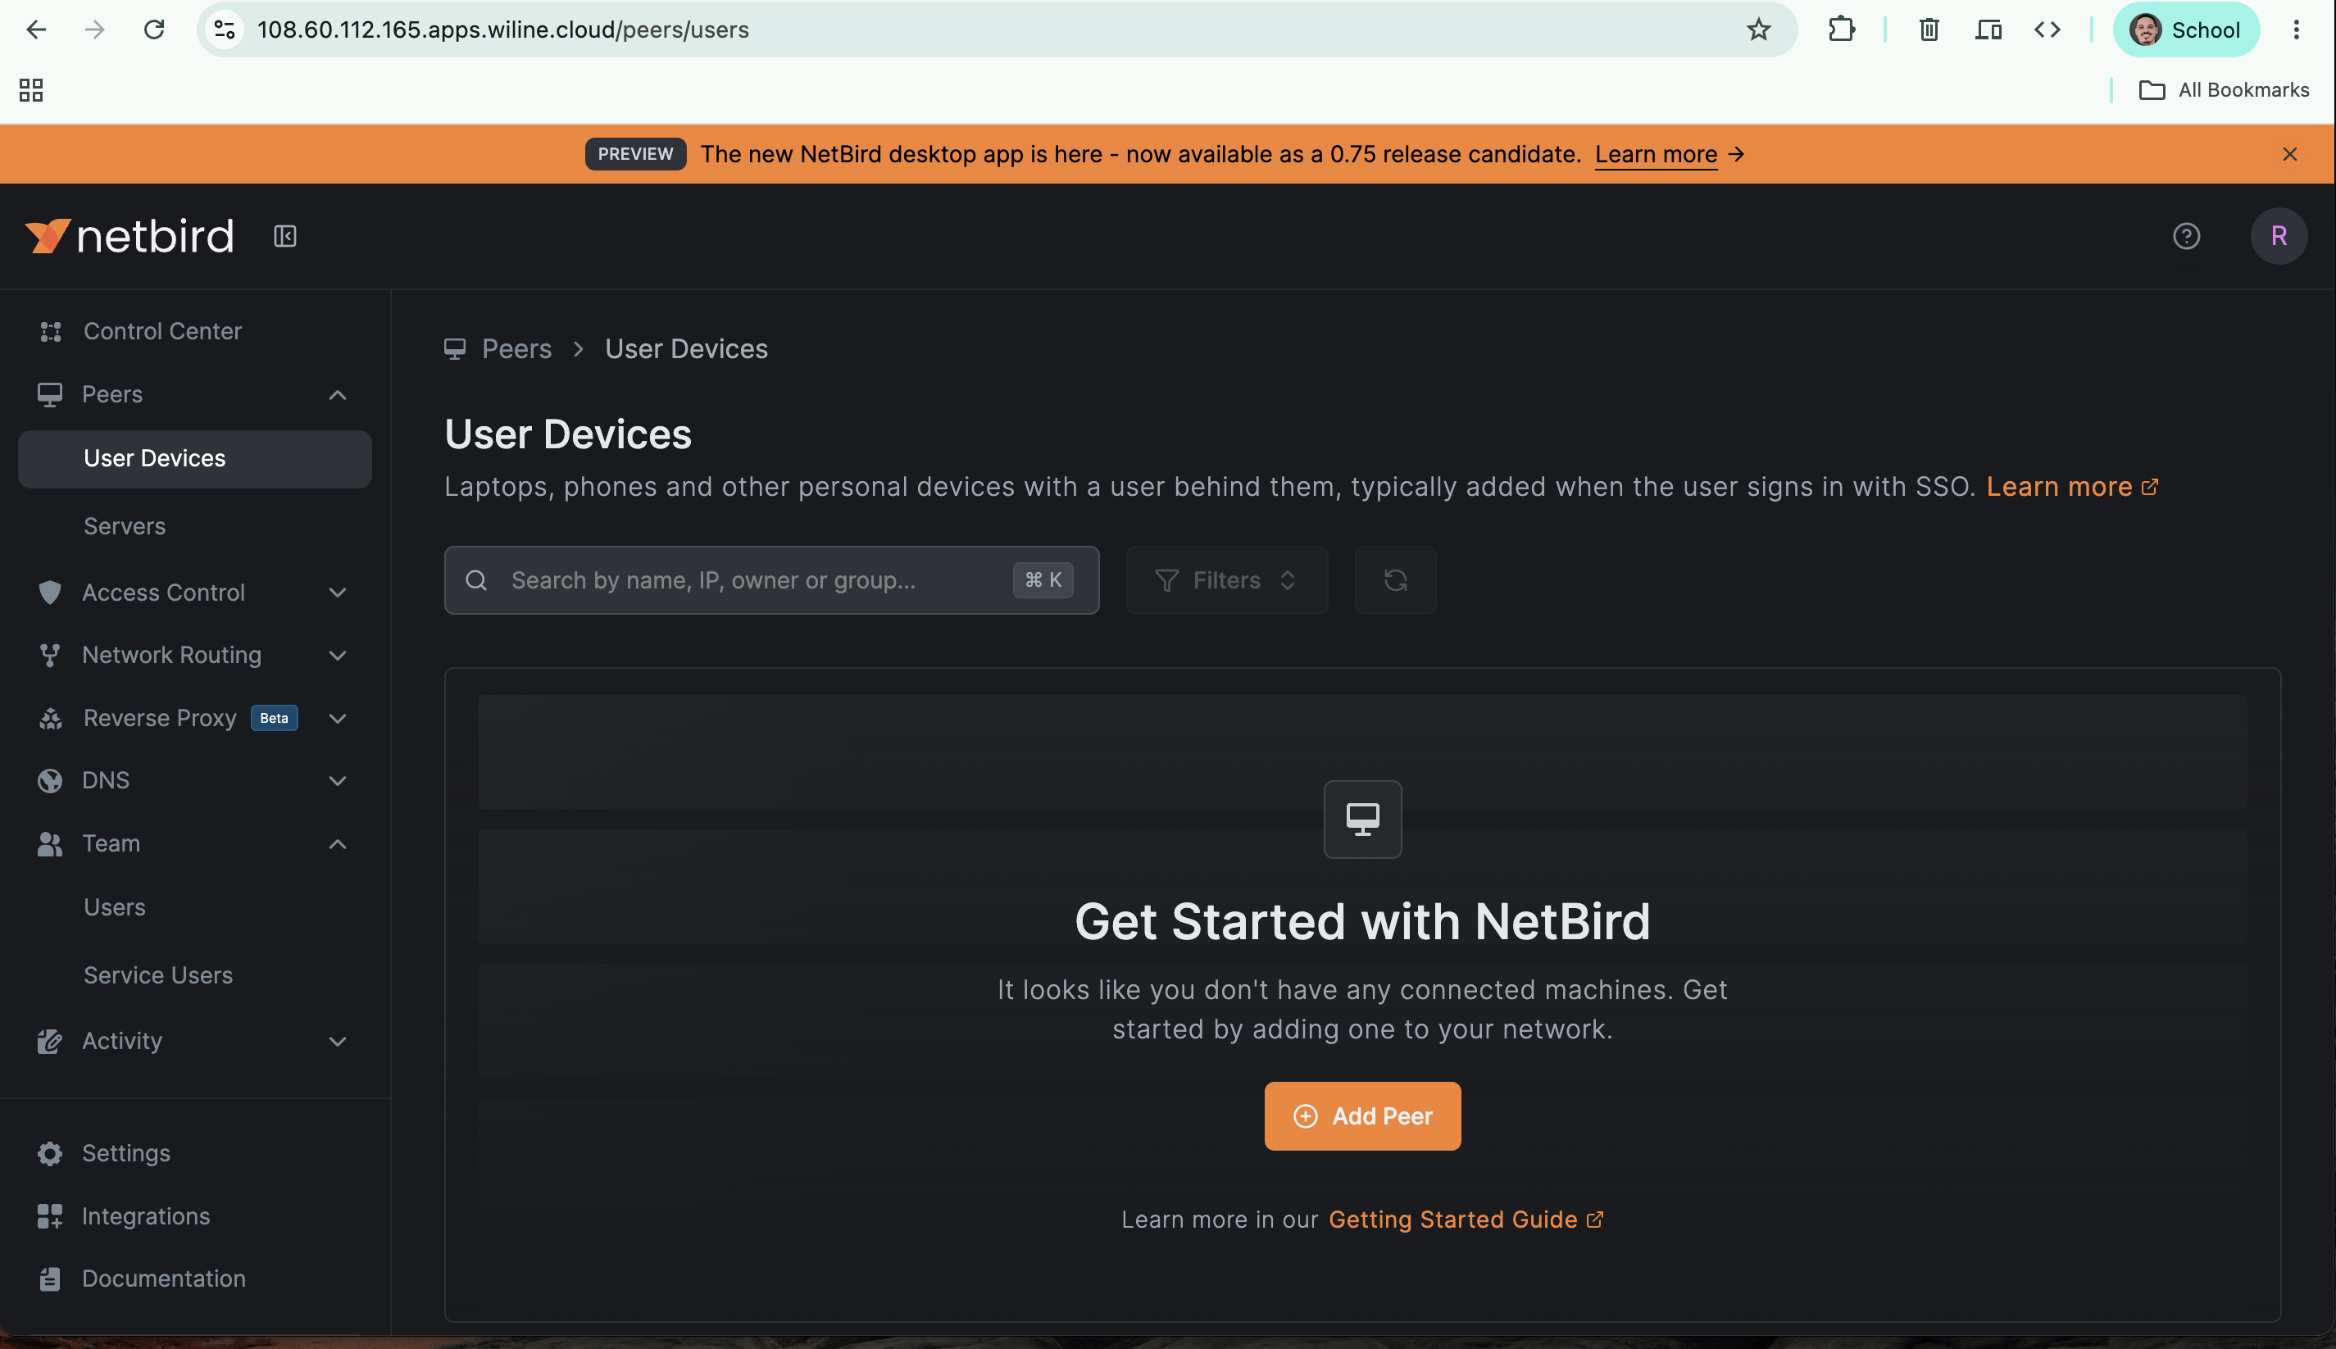Open the R user avatar menu
Viewport: 2336px width, 1349px height.
2279,236
